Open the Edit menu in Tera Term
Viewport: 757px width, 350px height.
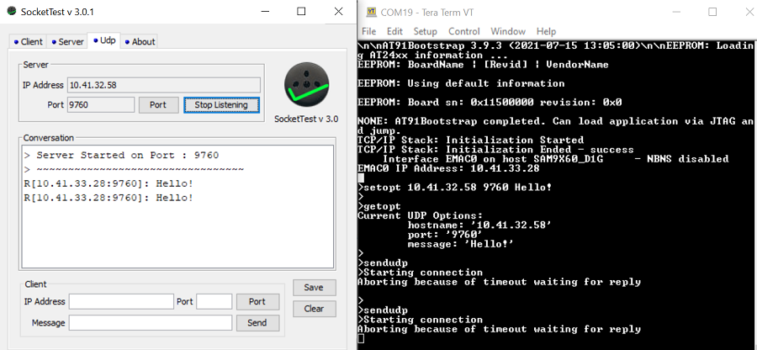pos(395,31)
